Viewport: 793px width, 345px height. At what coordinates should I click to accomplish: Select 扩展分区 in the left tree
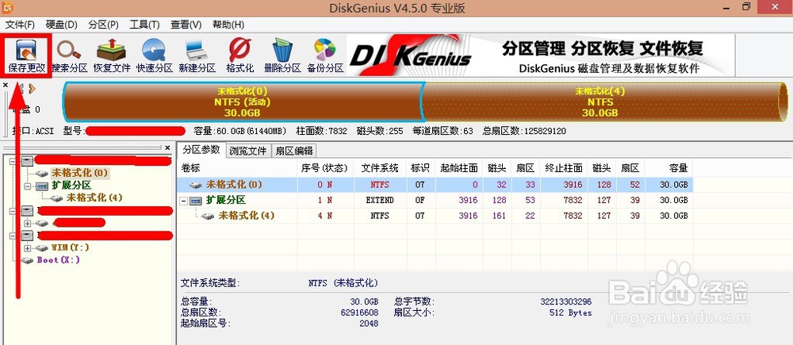click(71, 186)
